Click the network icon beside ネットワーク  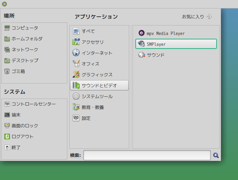tap(7, 50)
